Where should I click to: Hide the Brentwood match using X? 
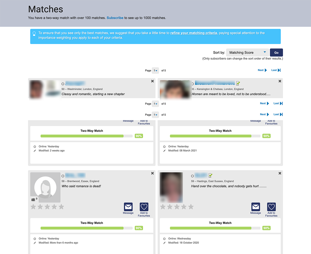coord(152,173)
